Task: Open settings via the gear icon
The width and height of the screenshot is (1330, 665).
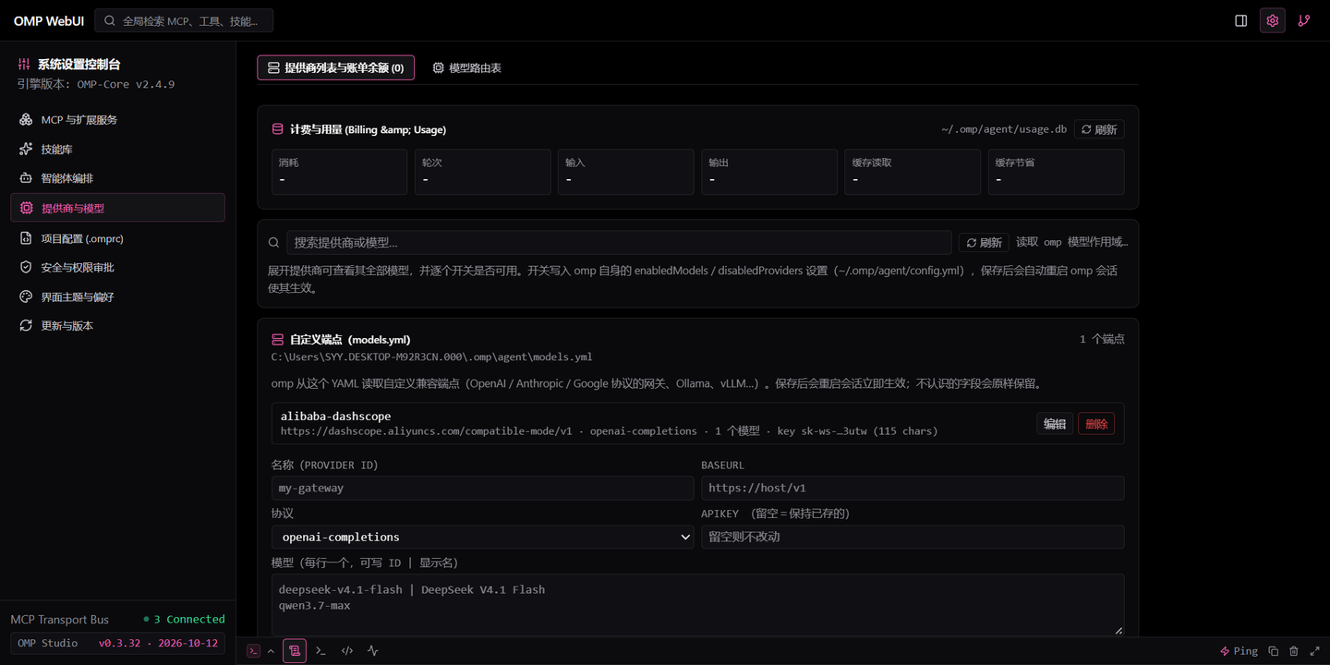Action: (x=1273, y=20)
